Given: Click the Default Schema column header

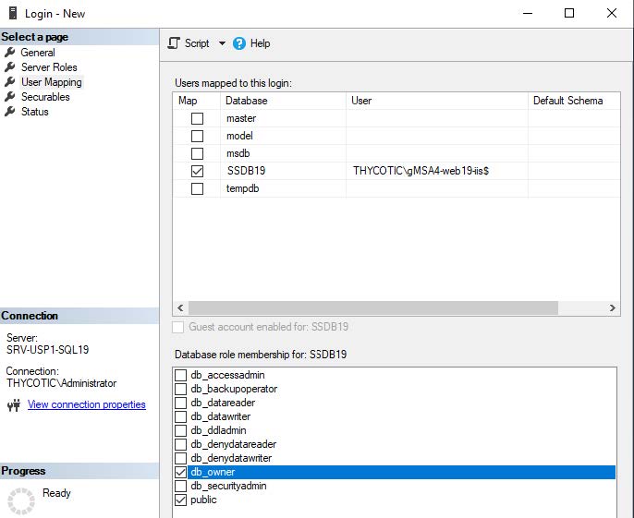Looking at the screenshot, I should 567,101.
